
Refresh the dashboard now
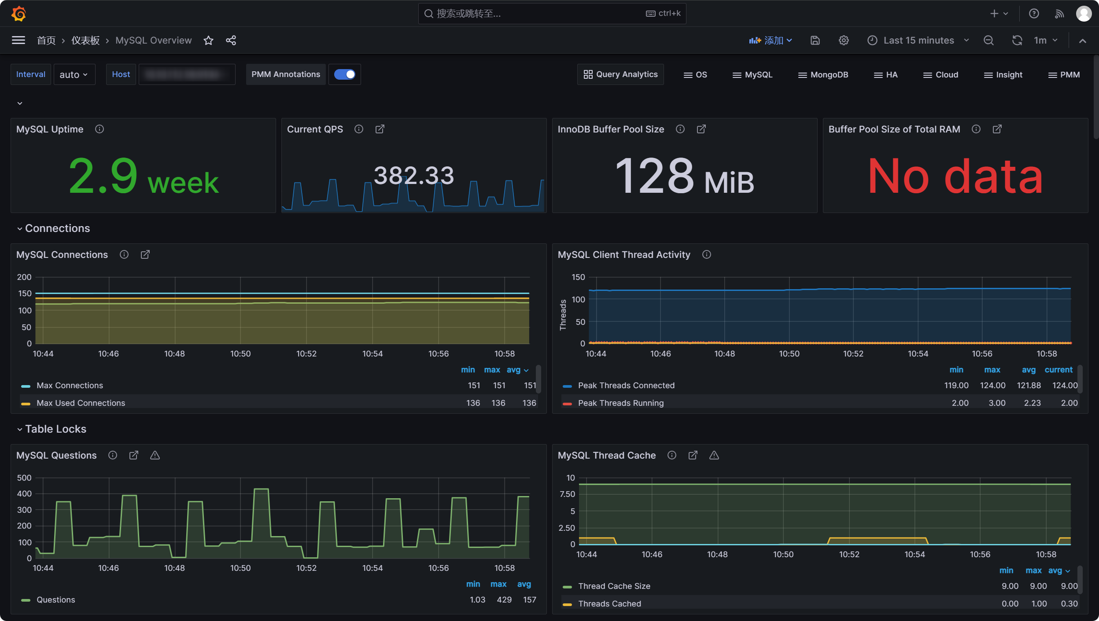pos(1017,40)
